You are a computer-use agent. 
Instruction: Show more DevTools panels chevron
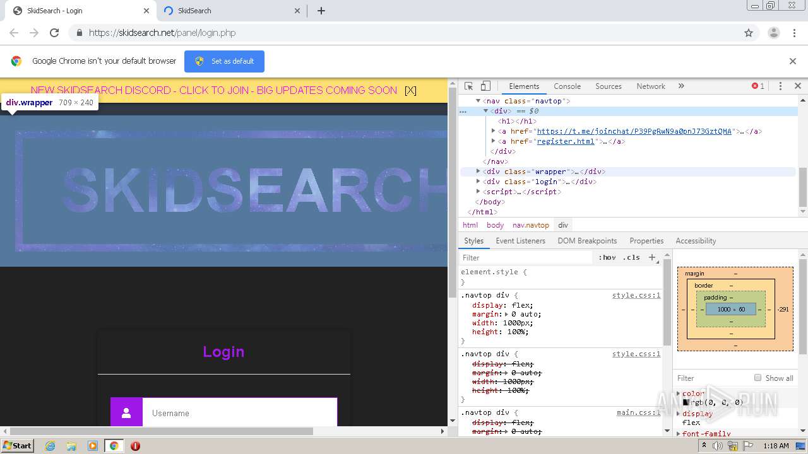point(681,86)
